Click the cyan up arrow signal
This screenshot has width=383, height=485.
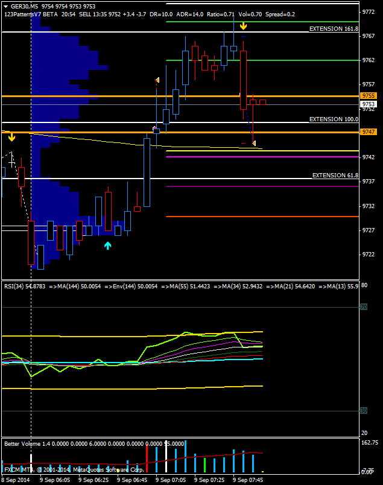107,246
